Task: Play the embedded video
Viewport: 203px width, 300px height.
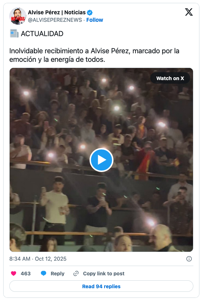Action: click(101, 160)
